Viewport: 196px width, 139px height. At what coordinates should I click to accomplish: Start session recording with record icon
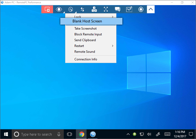point(141,9)
